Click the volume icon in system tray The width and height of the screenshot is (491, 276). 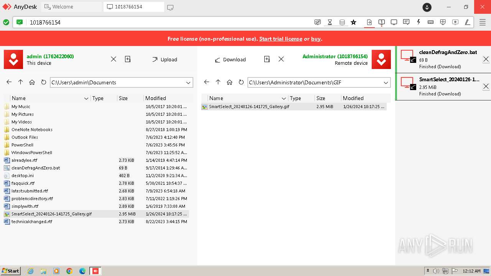[x=436, y=271]
